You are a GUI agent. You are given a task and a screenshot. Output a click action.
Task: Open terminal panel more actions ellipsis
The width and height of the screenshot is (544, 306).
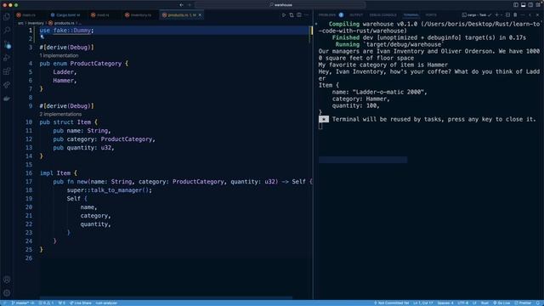(x=523, y=15)
